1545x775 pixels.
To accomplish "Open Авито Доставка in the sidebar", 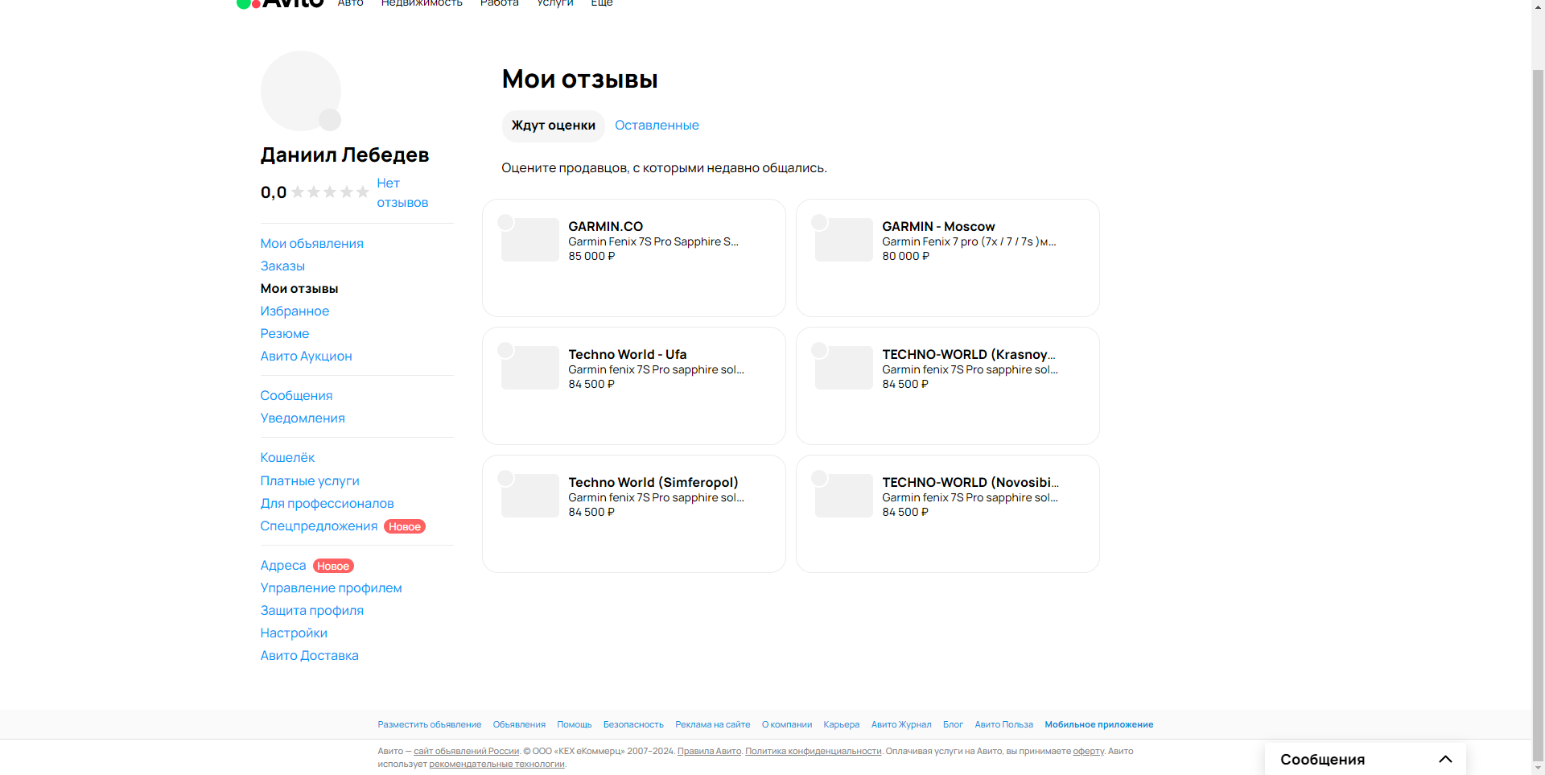I will 310,656.
